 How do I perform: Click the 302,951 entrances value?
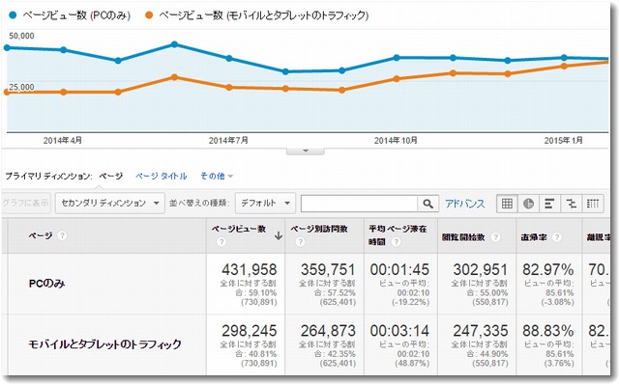tap(480, 270)
